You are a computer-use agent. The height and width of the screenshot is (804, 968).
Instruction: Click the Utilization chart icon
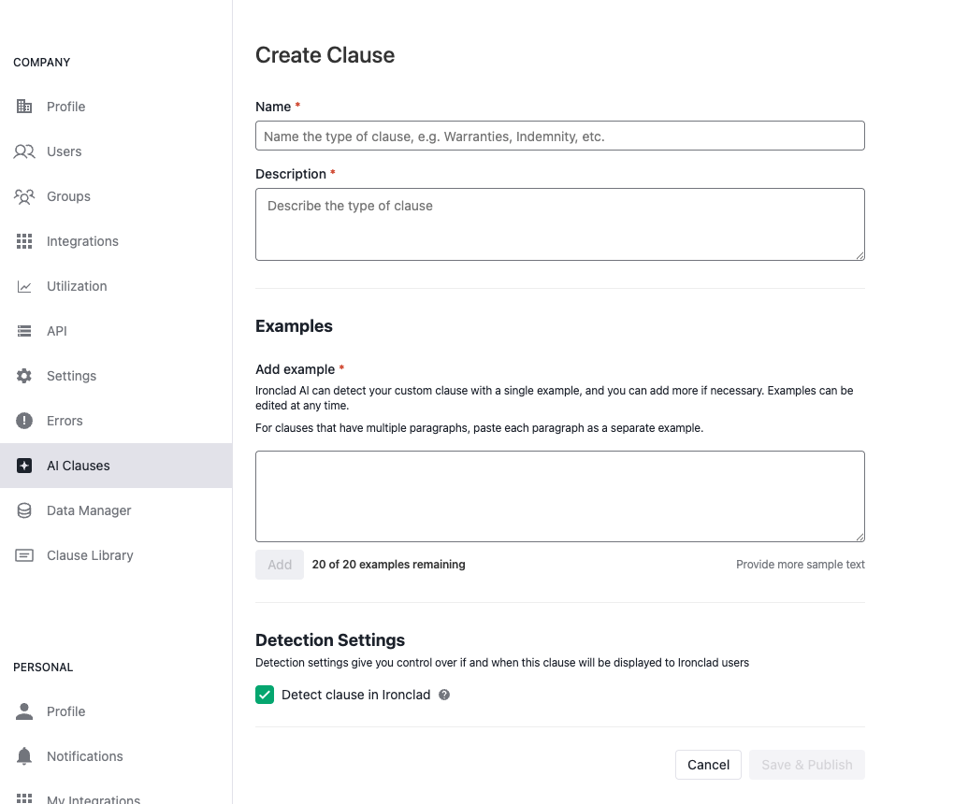pyautogui.click(x=24, y=286)
